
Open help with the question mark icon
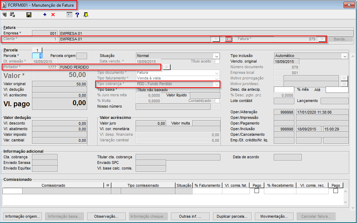[78, 15]
